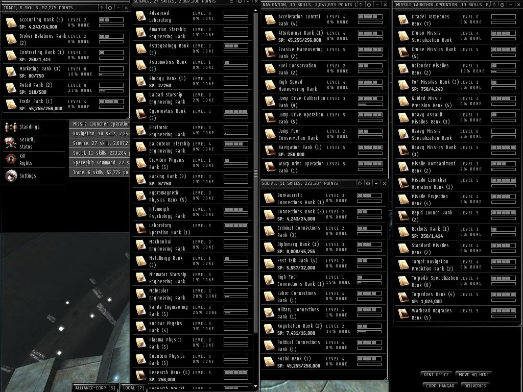The image size is (523, 392).
Task: Click the Citadel Torpedoes skill book icon
Action: point(403,20)
